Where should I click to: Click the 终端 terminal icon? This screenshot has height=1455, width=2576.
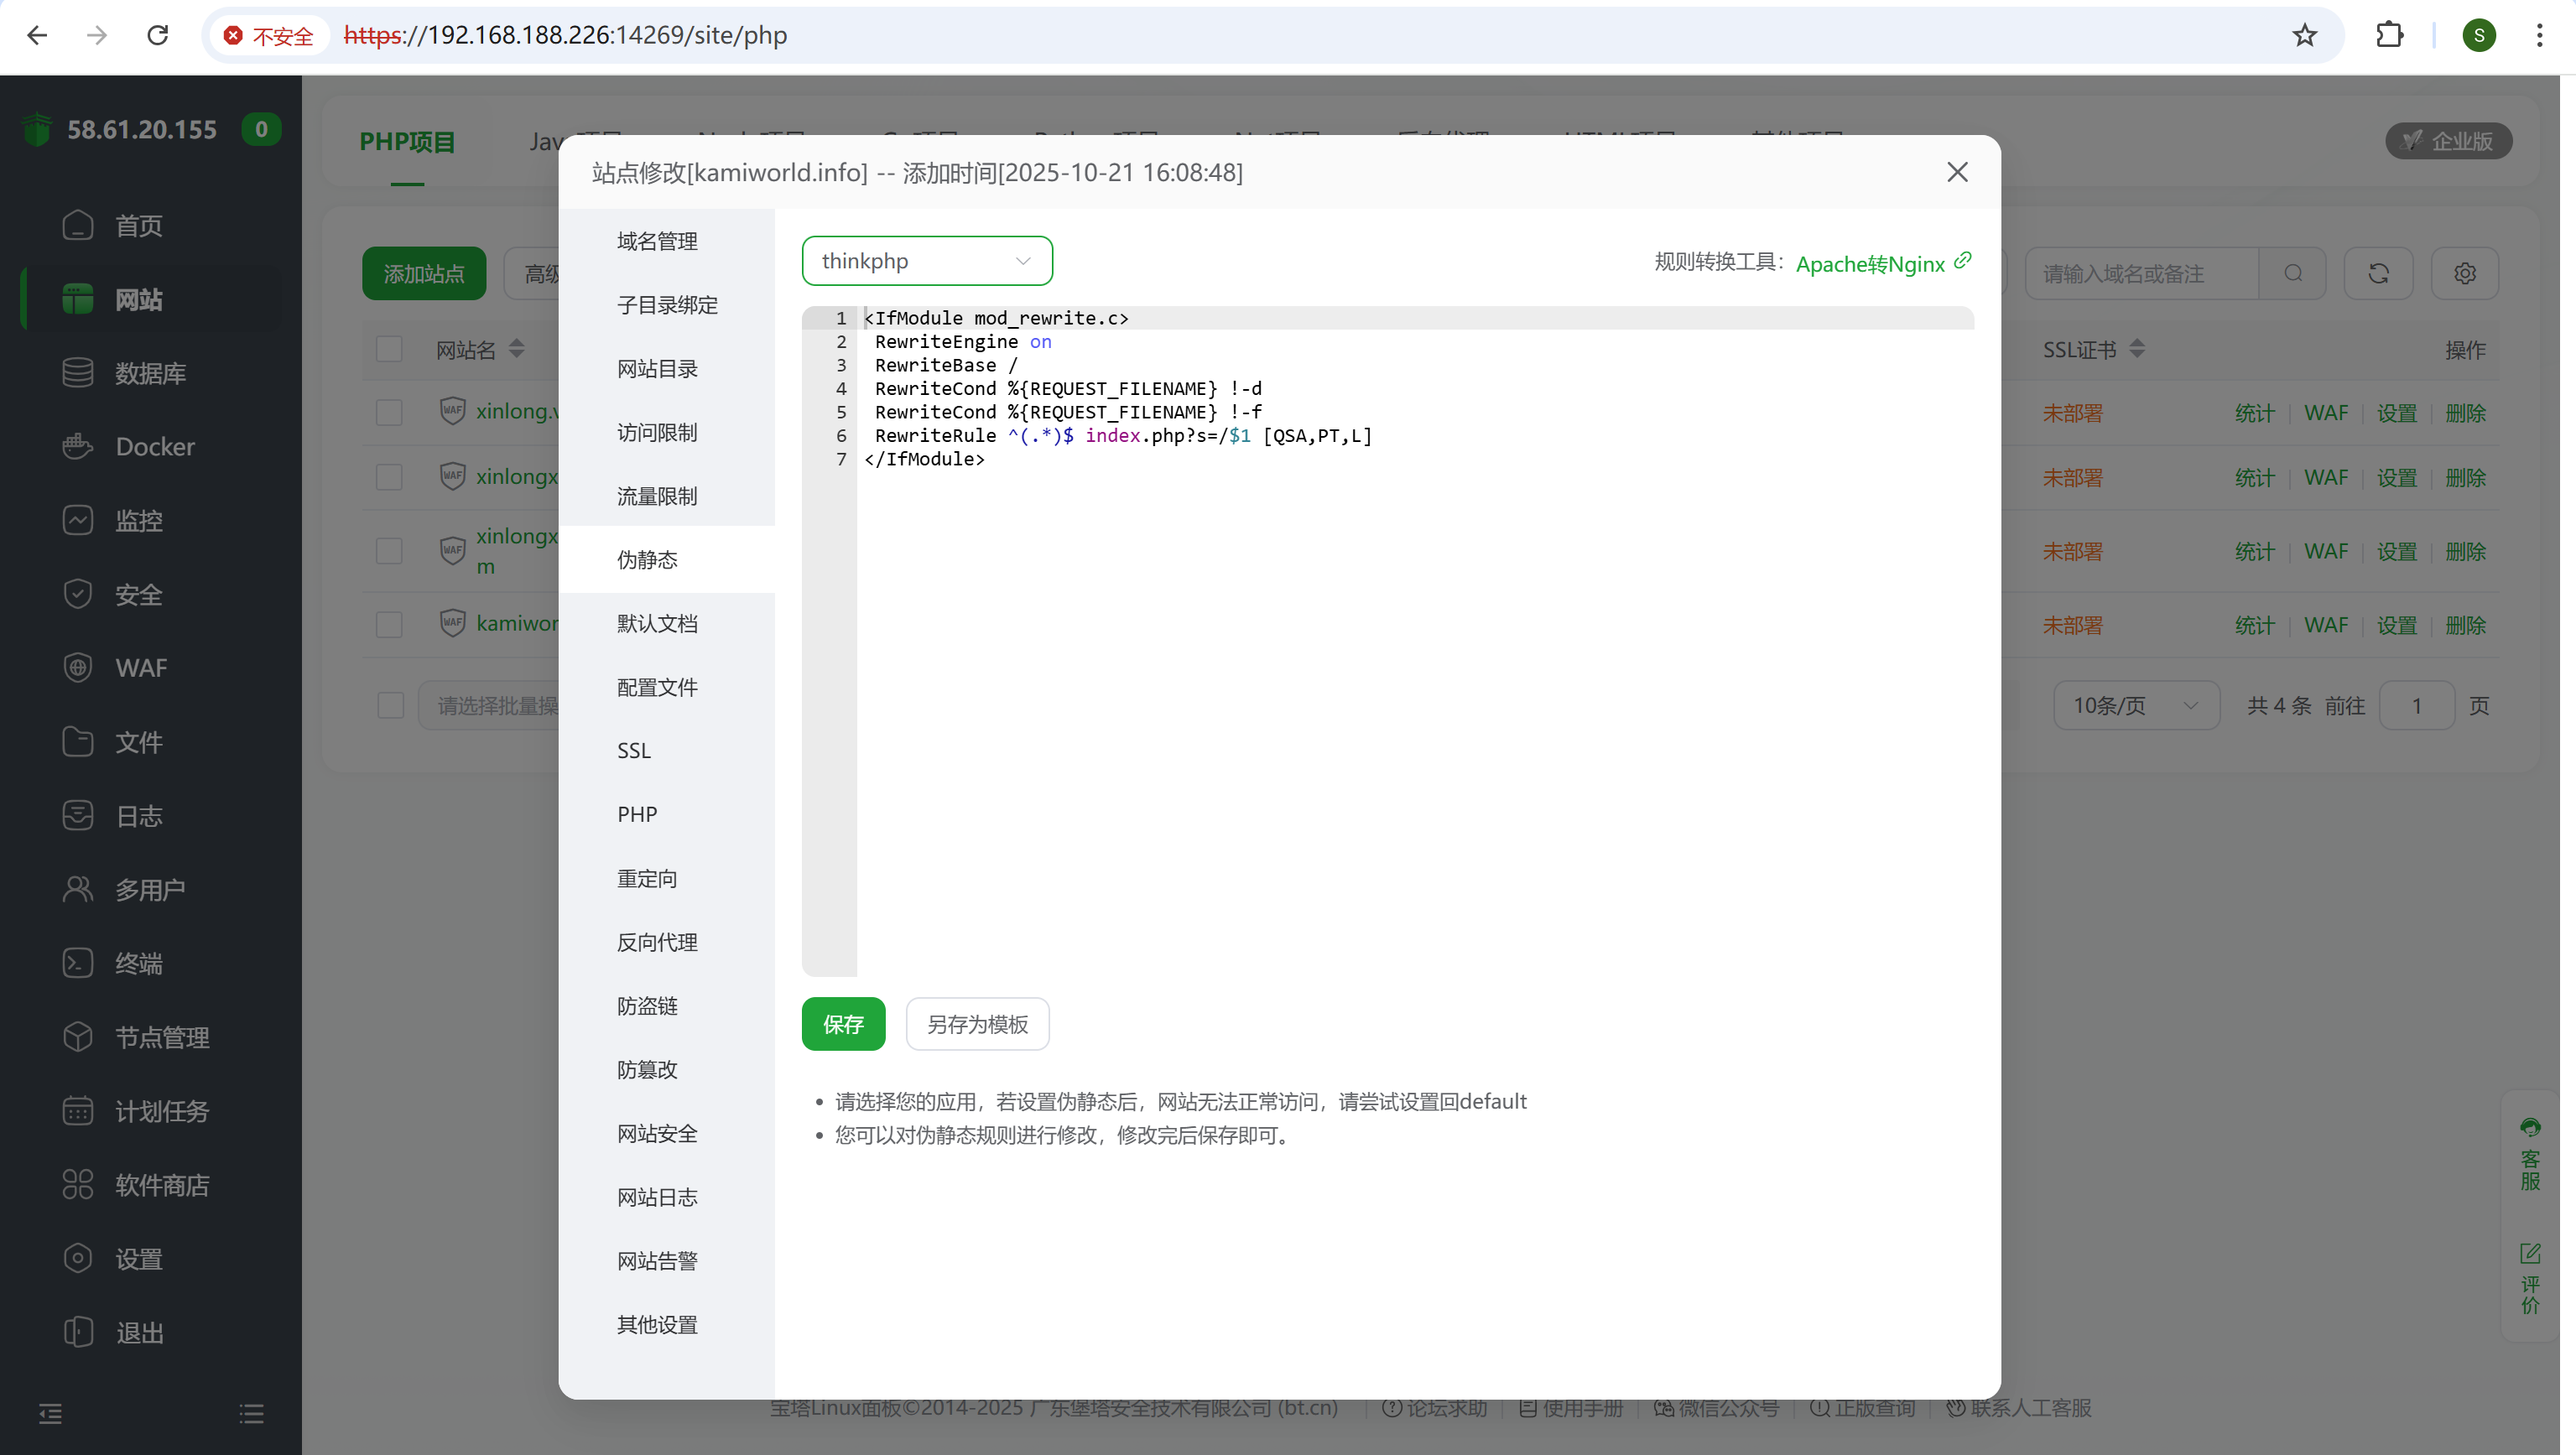77,963
